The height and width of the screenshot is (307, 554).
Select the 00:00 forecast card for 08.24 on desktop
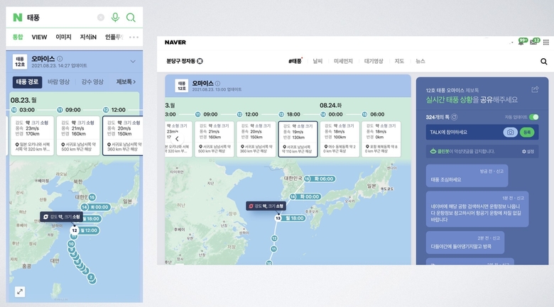coord(340,139)
